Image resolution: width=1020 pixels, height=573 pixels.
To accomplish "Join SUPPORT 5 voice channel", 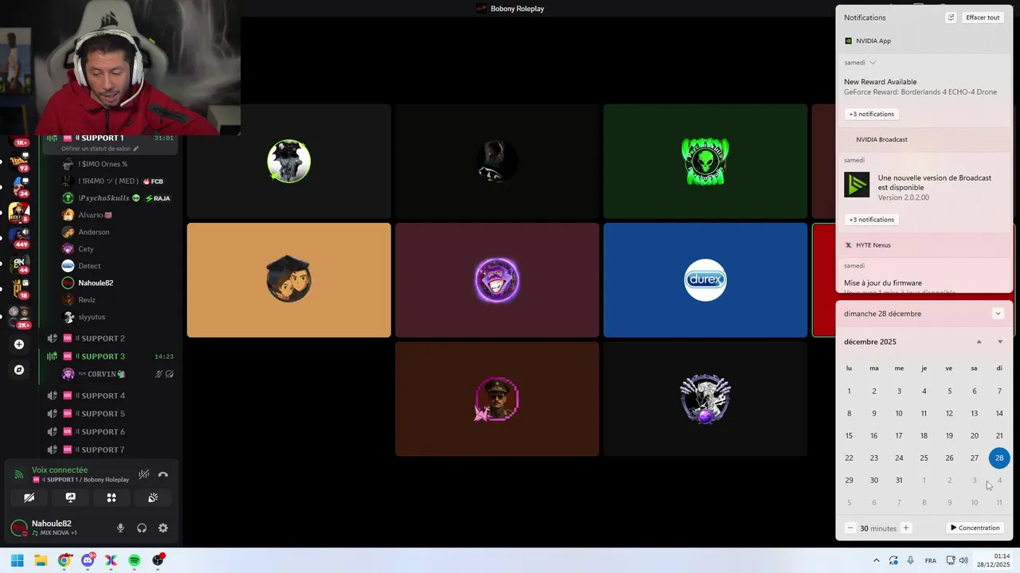I will [x=110, y=414].
